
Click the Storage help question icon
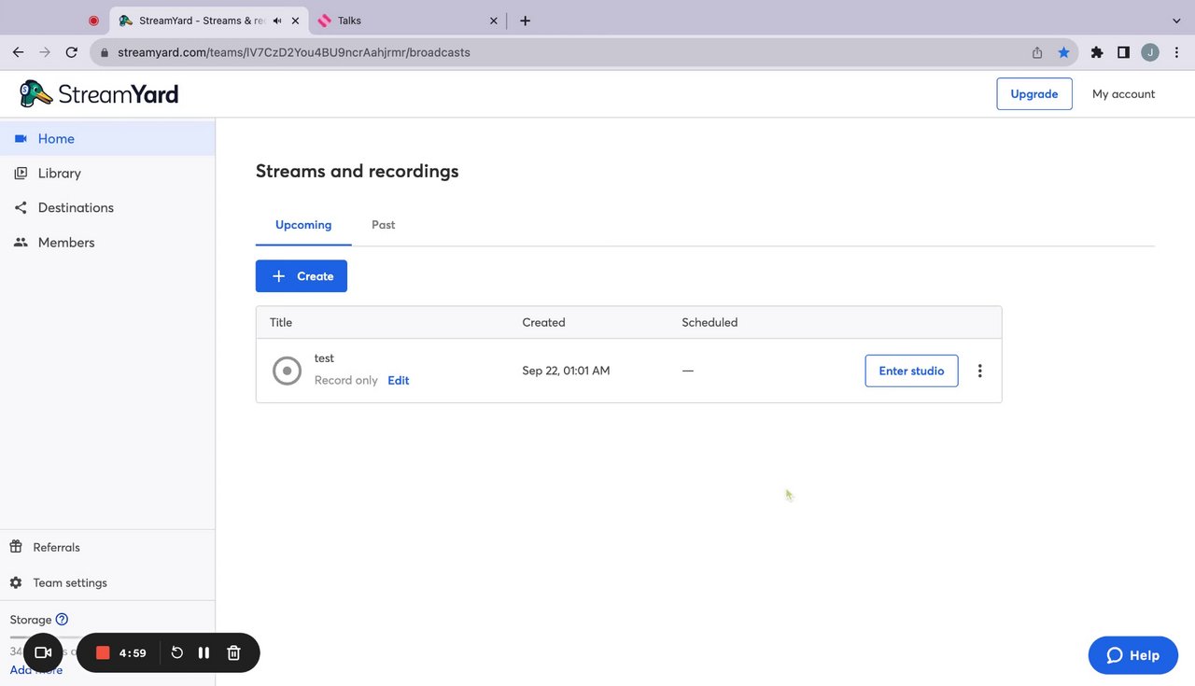pyautogui.click(x=62, y=619)
